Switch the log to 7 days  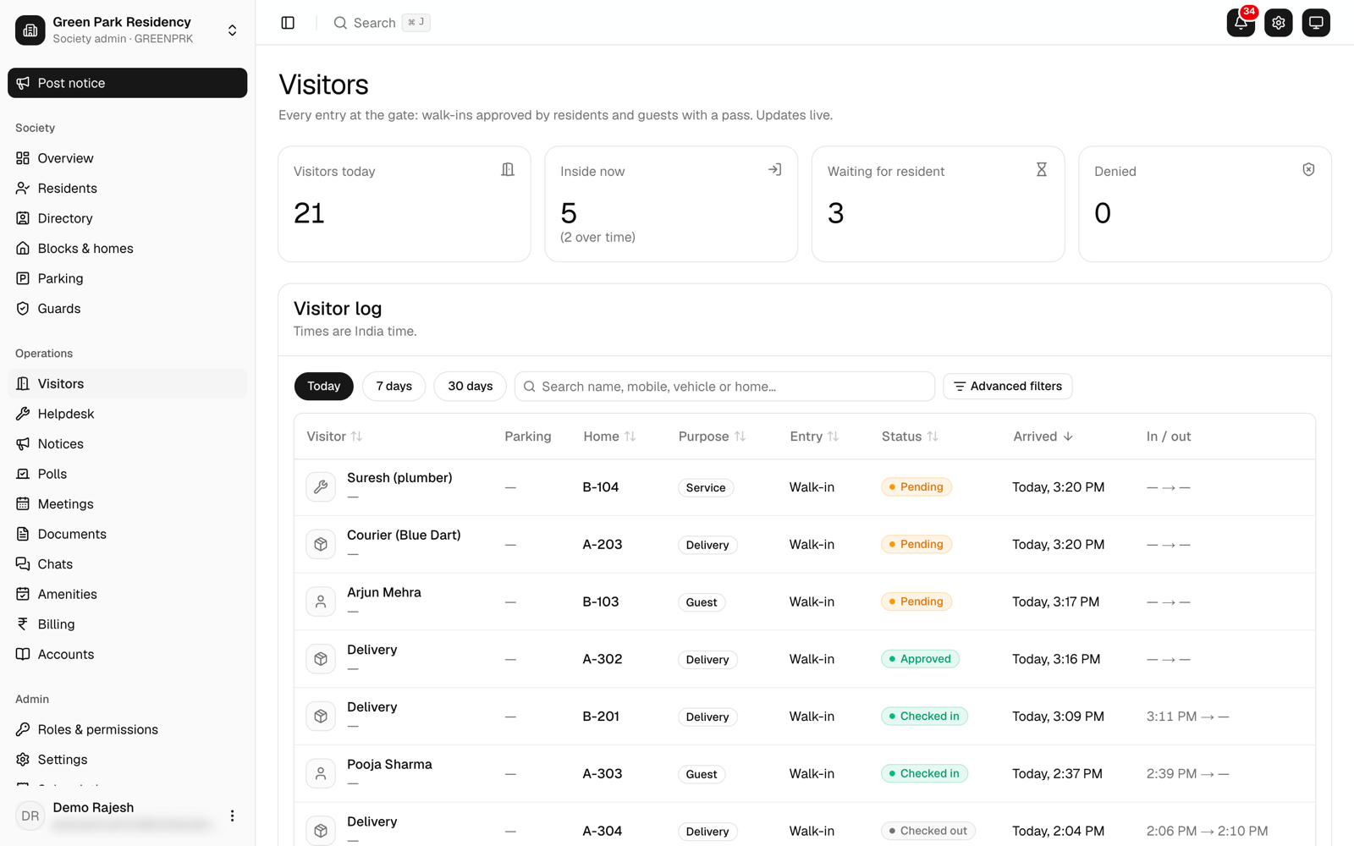pyautogui.click(x=394, y=387)
